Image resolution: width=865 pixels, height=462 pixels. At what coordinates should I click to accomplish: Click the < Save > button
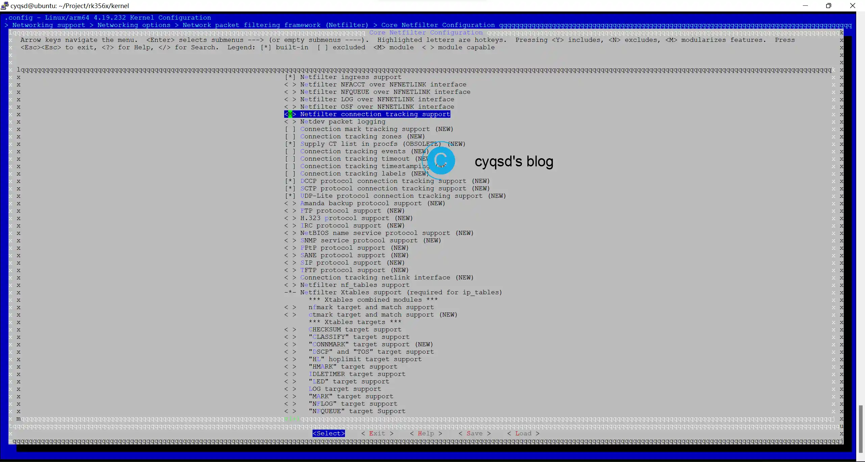pyautogui.click(x=475, y=433)
